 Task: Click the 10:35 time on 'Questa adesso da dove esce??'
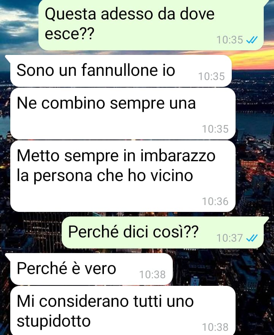pyautogui.click(x=229, y=40)
